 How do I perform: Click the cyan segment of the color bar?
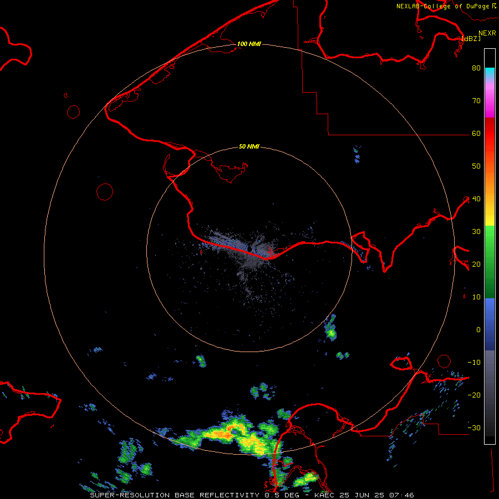490,72
